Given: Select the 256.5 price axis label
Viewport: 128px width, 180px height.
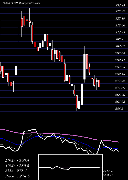Looking at the screenshot, I should pos(120,109).
